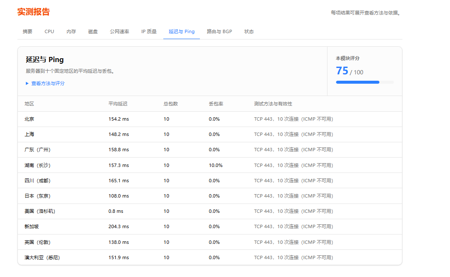Open the 摘要 tab
Viewport: 450px width, 277px height.
coord(28,31)
